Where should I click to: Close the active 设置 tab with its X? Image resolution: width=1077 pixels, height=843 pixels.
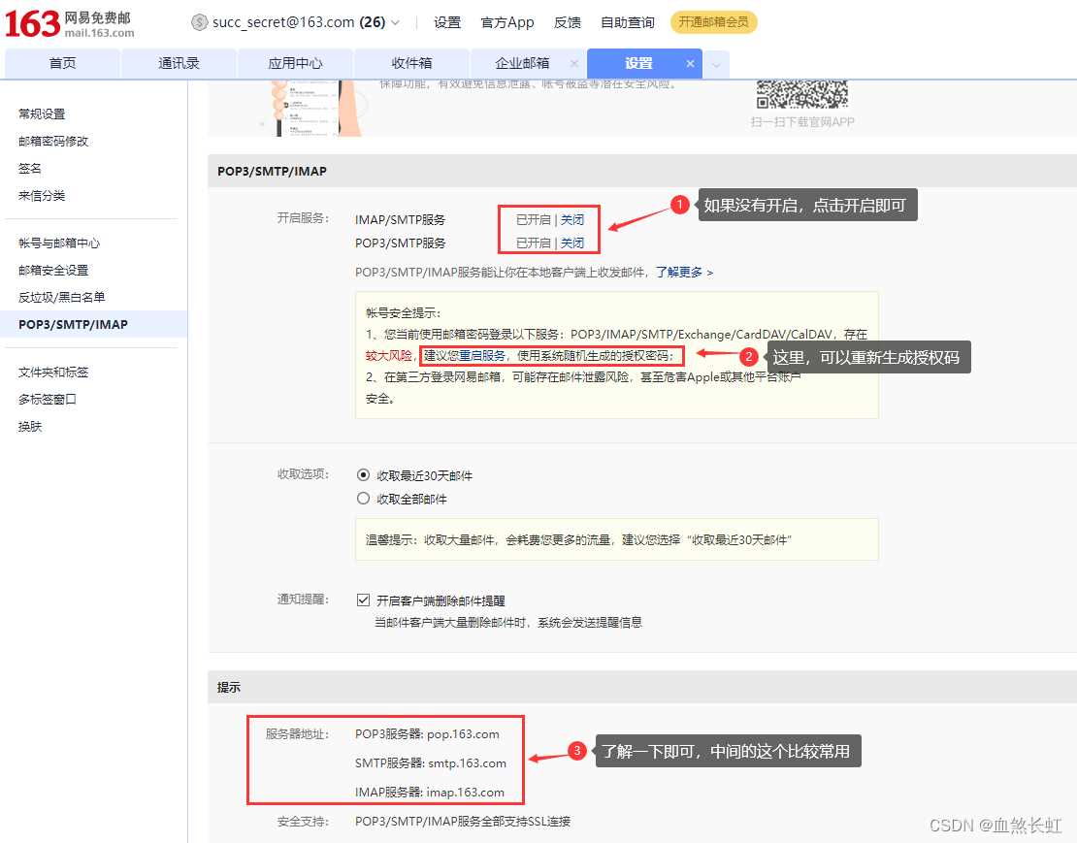click(691, 64)
